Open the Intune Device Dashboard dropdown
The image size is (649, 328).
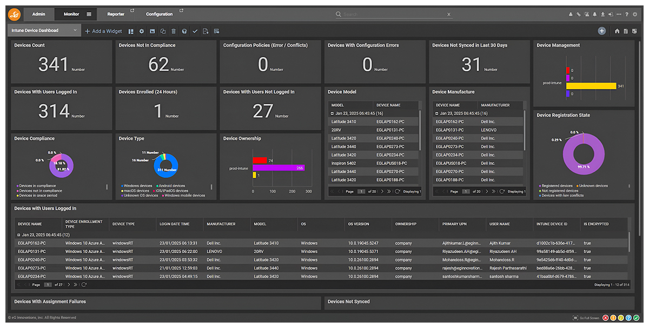click(44, 31)
